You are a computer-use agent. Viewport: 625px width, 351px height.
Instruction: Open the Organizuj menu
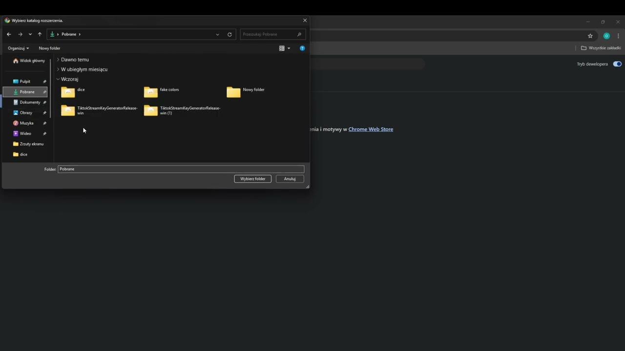(19, 48)
